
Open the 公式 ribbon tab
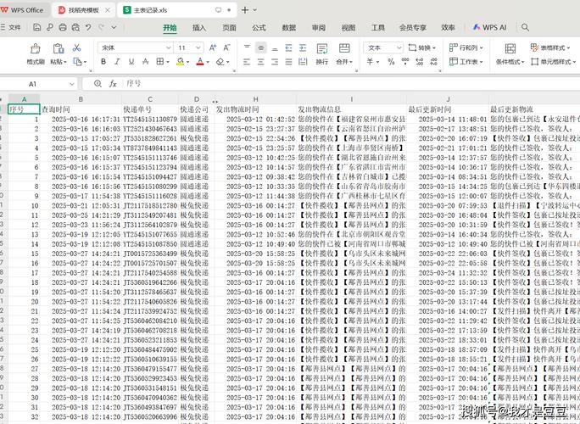coord(259,27)
